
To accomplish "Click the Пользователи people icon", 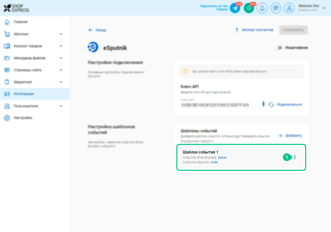I will click(x=7, y=106).
